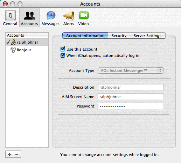The width and height of the screenshot is (181, 163).
Task: Click the AIM Screen Name field
Action: pyautogui.click(x=131, y=97)
